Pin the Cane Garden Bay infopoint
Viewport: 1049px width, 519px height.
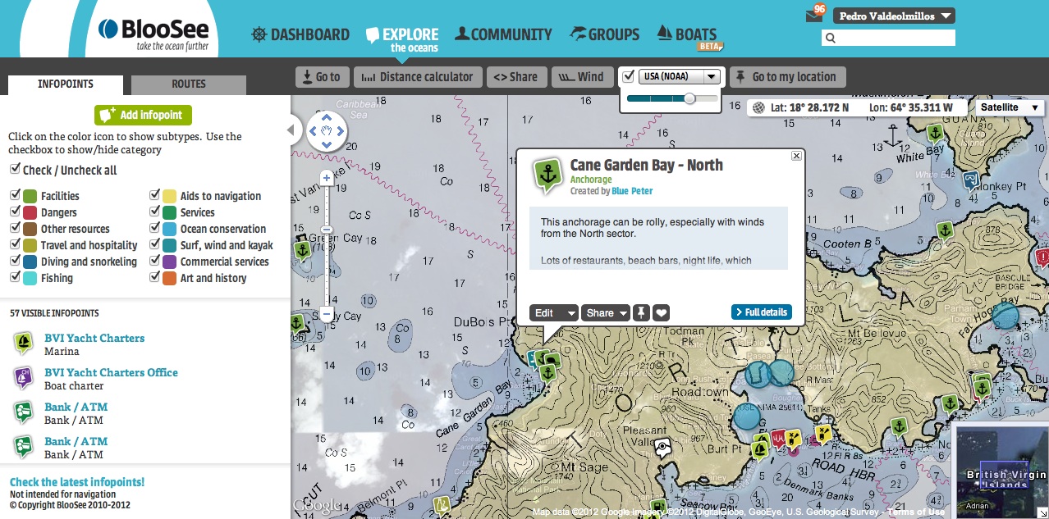[641, 312]
